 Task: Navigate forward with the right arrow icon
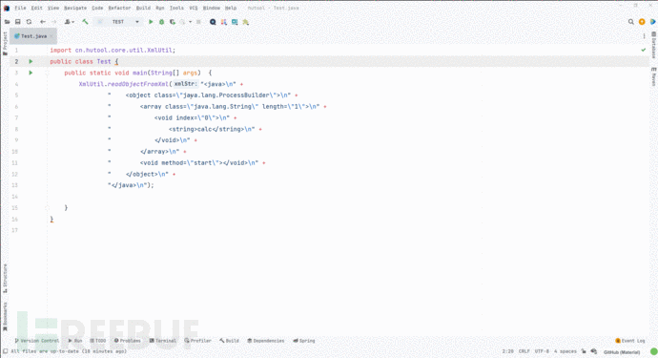click(53, 22)
